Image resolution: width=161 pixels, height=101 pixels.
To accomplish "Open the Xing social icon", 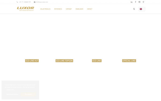I will [143, 2].
